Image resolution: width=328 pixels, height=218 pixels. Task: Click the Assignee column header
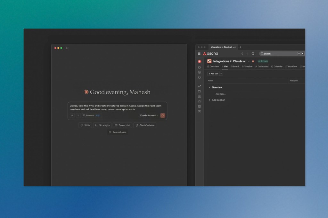294,81
